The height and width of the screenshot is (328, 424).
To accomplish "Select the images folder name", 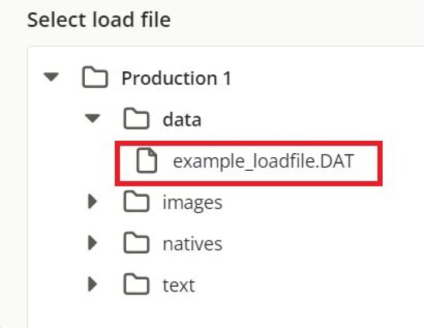I will 193,203.
